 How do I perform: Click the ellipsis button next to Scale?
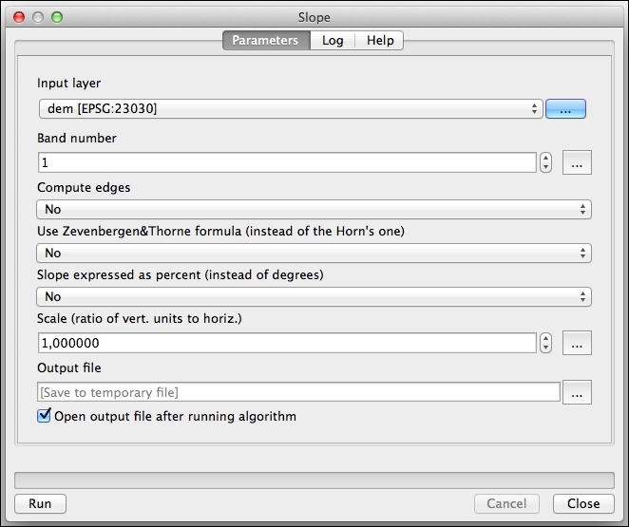[577, 343]
